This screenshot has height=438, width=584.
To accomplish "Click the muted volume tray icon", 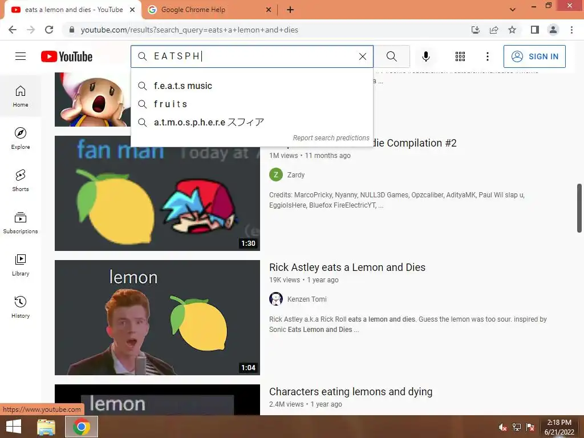I will pos(503,427).
